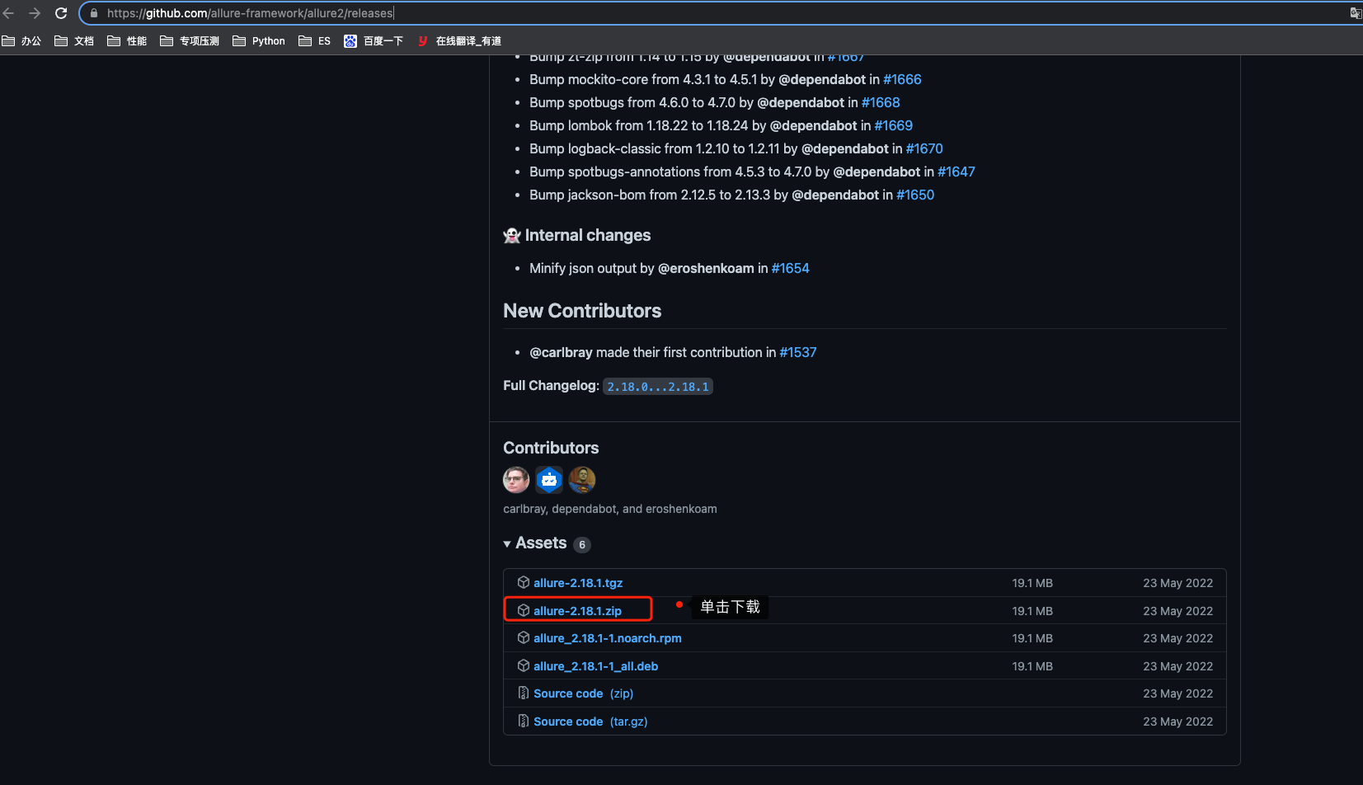Click the Assets count badge showing 6
This screenshot has height=785, width=1363.
tap(582, 545)
